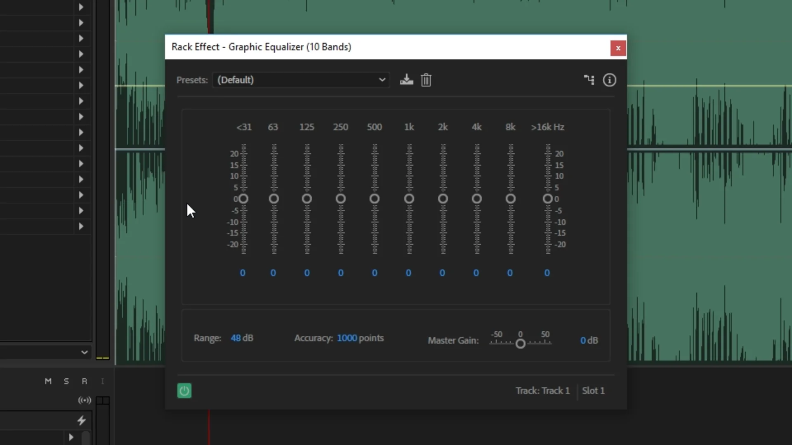Click the gain value under the 63 band
This screenshot has width=792, height=445.
coord(273,273)
